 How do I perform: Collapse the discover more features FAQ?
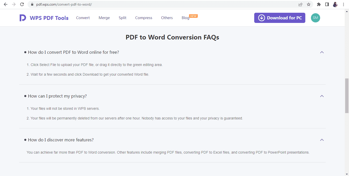click(x=322, y=140)
